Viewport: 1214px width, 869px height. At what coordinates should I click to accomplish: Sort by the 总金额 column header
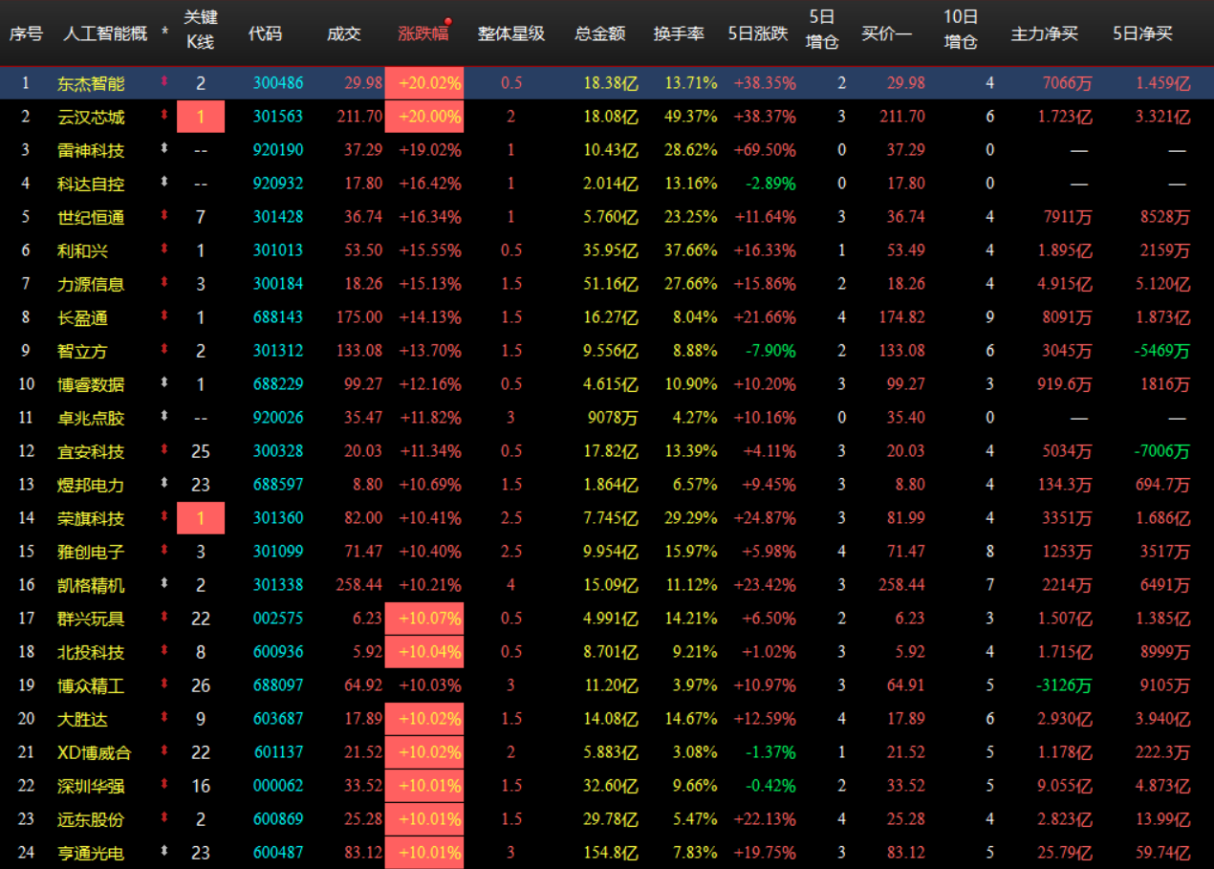(600, 33)
